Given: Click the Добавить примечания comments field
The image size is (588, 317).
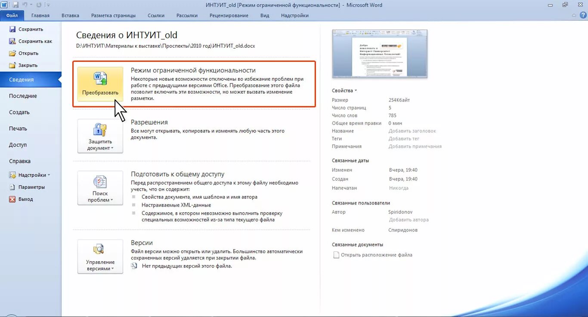Looking at the screenshot, I should click(415, 146).
